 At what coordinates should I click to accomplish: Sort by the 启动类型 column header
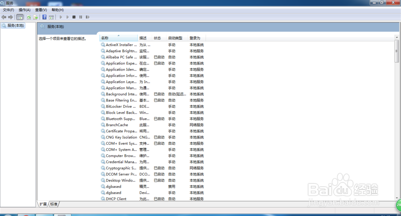pos(177,38)
